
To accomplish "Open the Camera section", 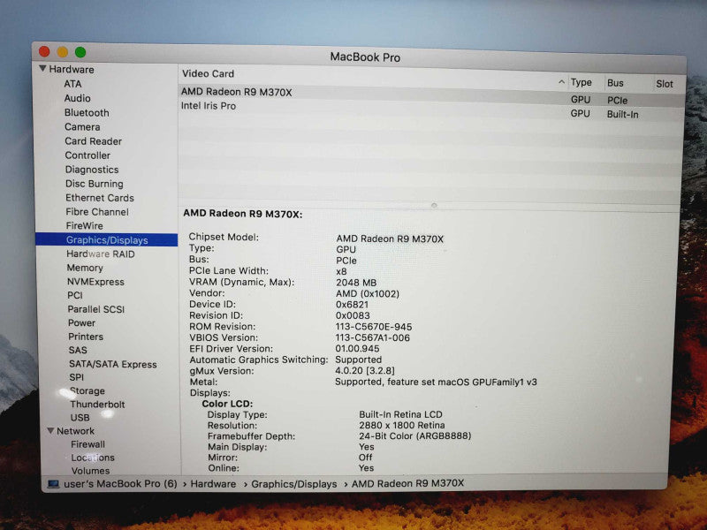I will coord(82,126).
